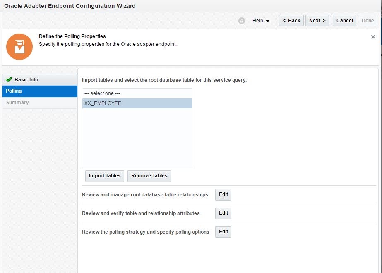
Task: Click the green checkmark next to Basic Info
Action: coord(9,80)
